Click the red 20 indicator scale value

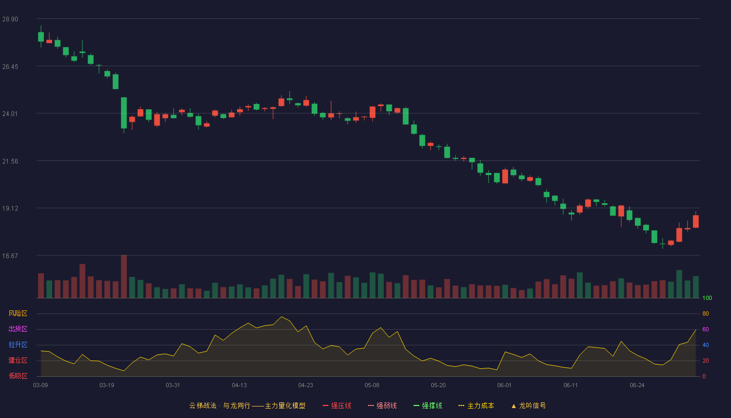click(705, 361)
